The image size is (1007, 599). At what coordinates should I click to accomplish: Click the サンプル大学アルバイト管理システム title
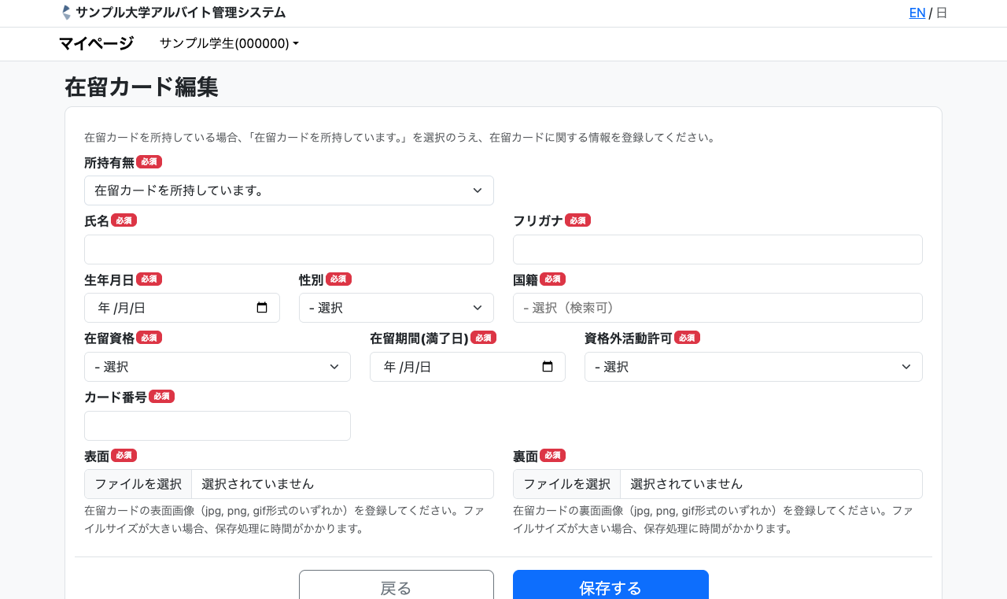181,13
